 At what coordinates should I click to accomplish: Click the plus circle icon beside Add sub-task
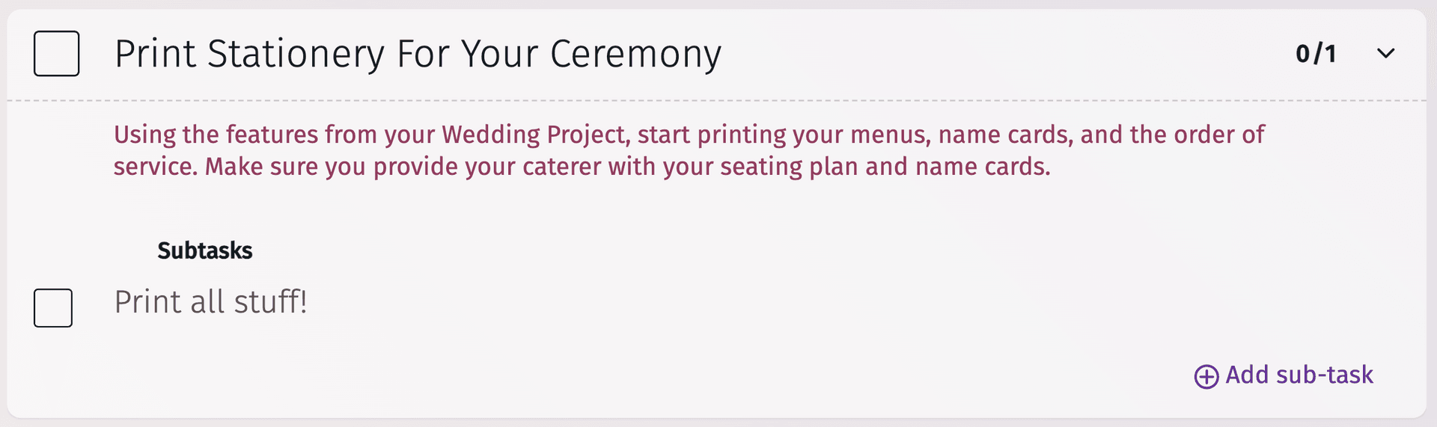click(1206, 376)
